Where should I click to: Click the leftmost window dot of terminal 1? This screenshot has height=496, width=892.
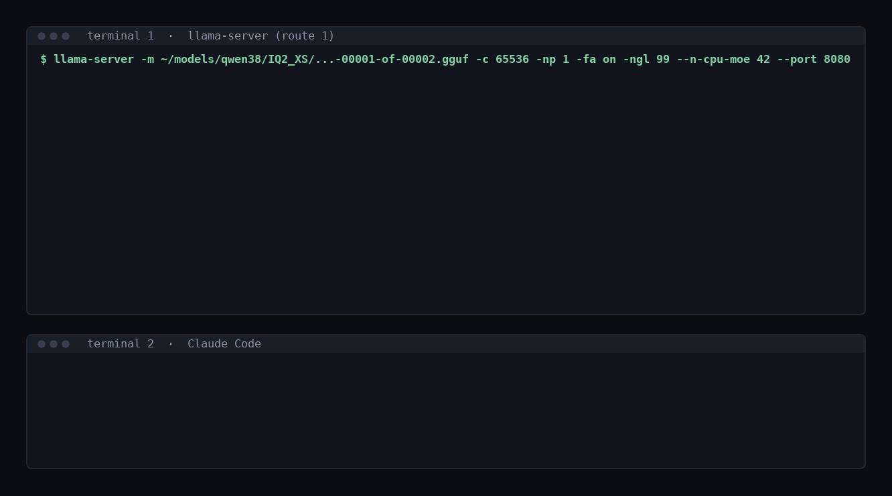pos(42,36)
